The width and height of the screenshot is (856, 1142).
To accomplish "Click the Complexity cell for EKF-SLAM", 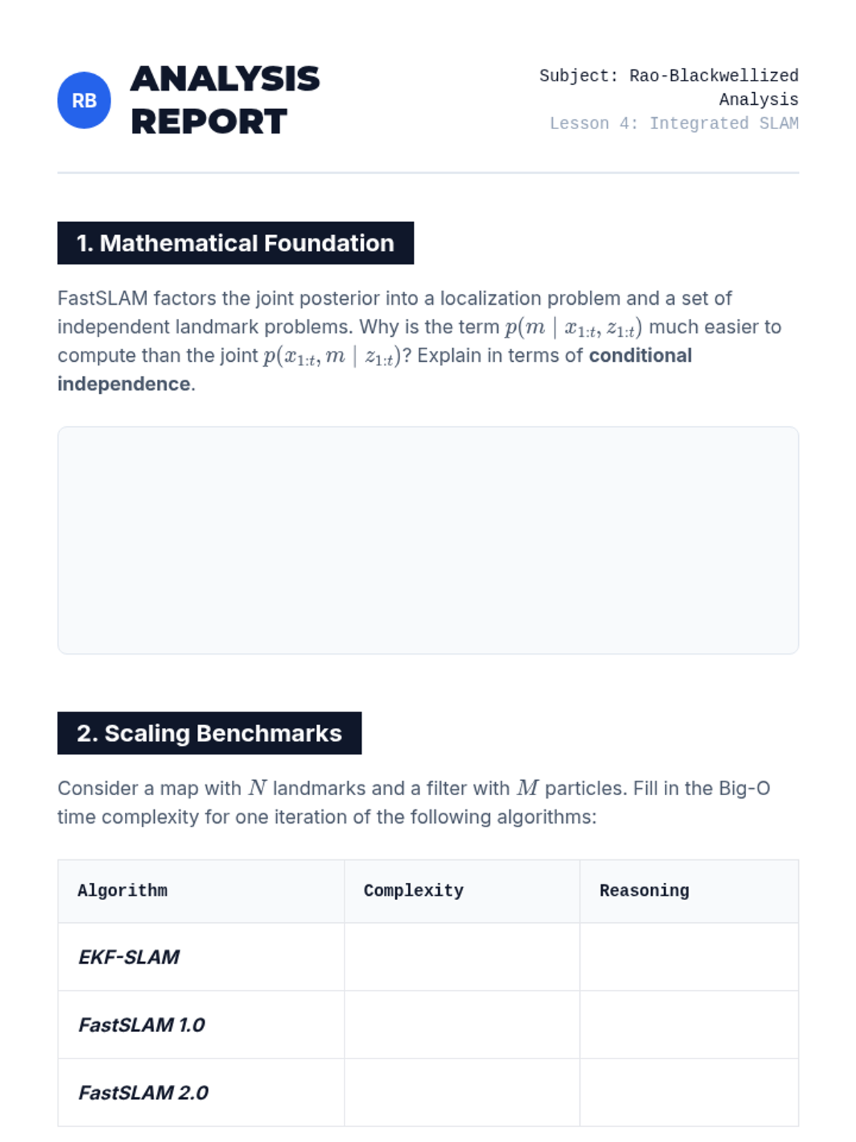I will 462,957.
